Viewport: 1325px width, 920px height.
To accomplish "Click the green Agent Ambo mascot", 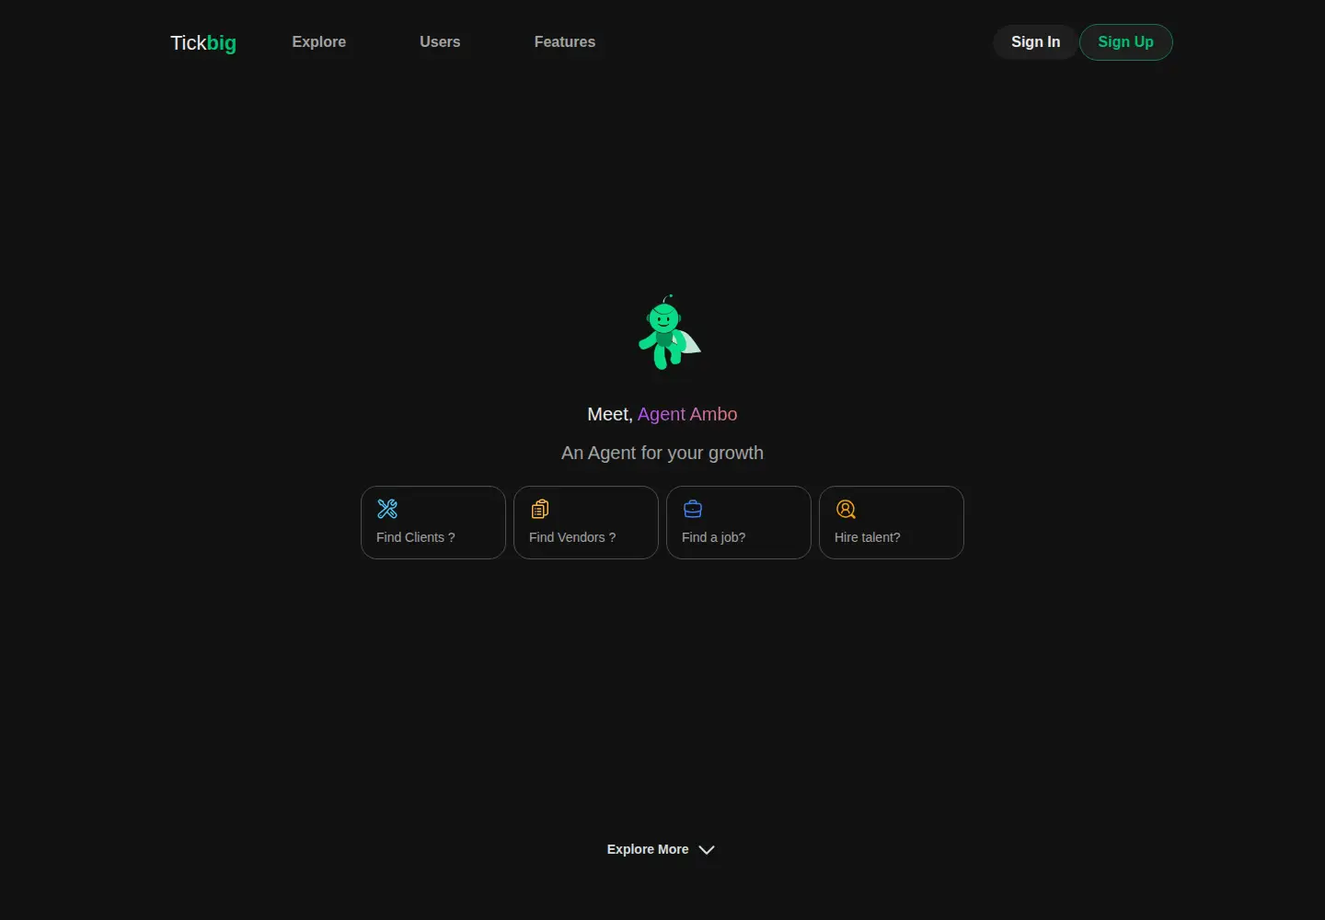I will [x=669, y=332].
